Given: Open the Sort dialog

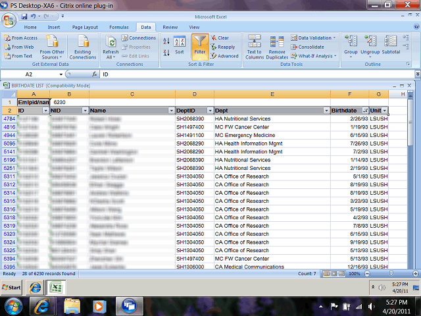Looking at the screenshot, I should (179, 46).
